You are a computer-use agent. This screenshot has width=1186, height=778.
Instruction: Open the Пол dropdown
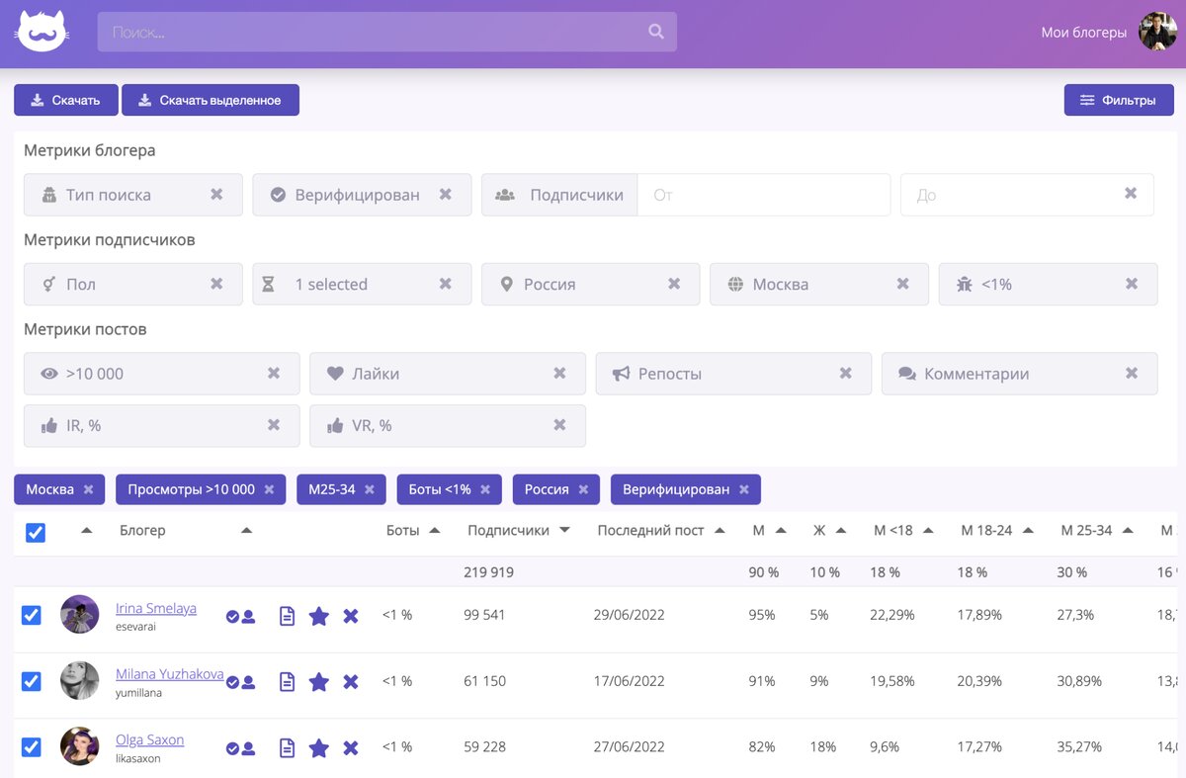pos(133,284)
